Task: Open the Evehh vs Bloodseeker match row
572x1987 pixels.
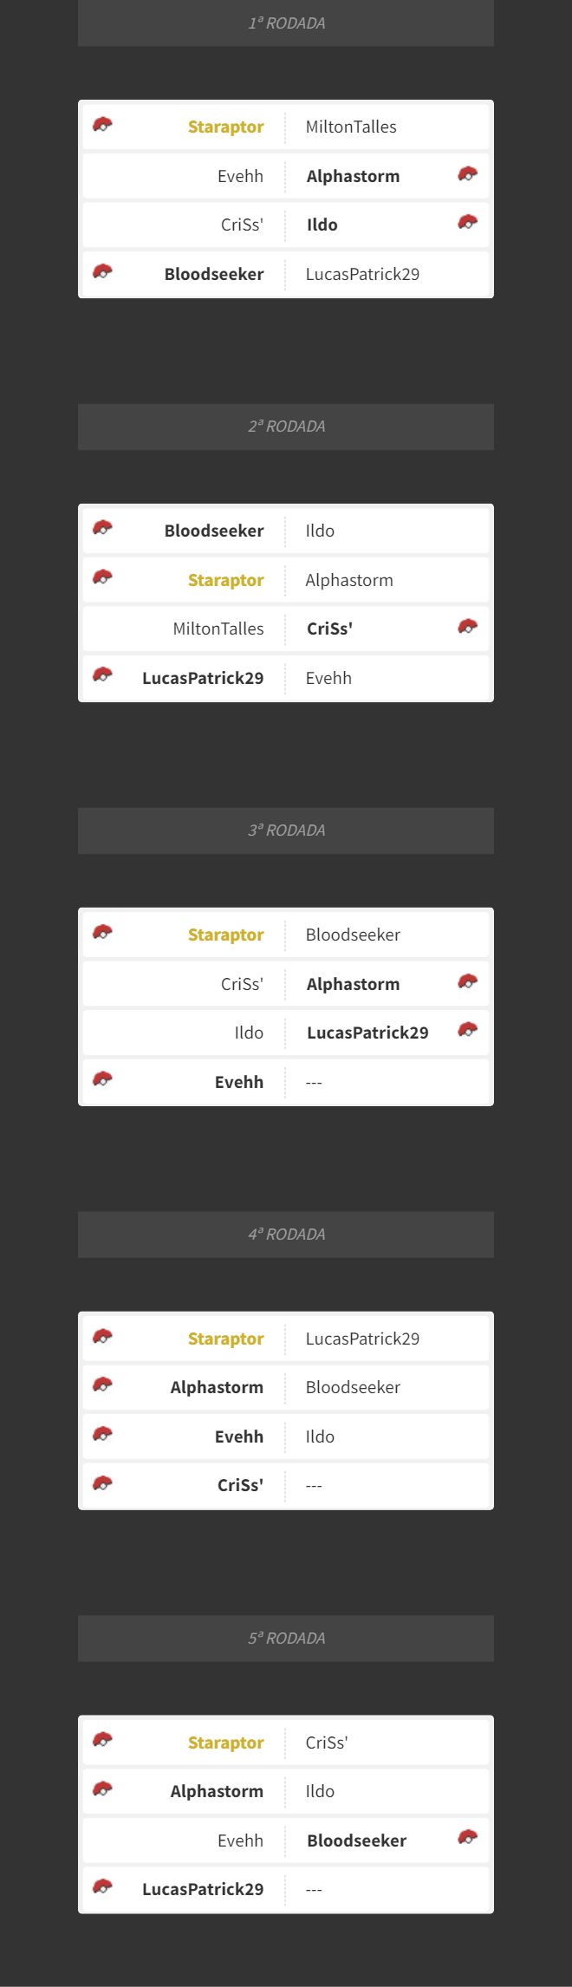Action: (286, 1840)
